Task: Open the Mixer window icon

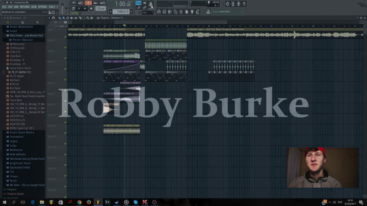Action: (x=181, y=12)
